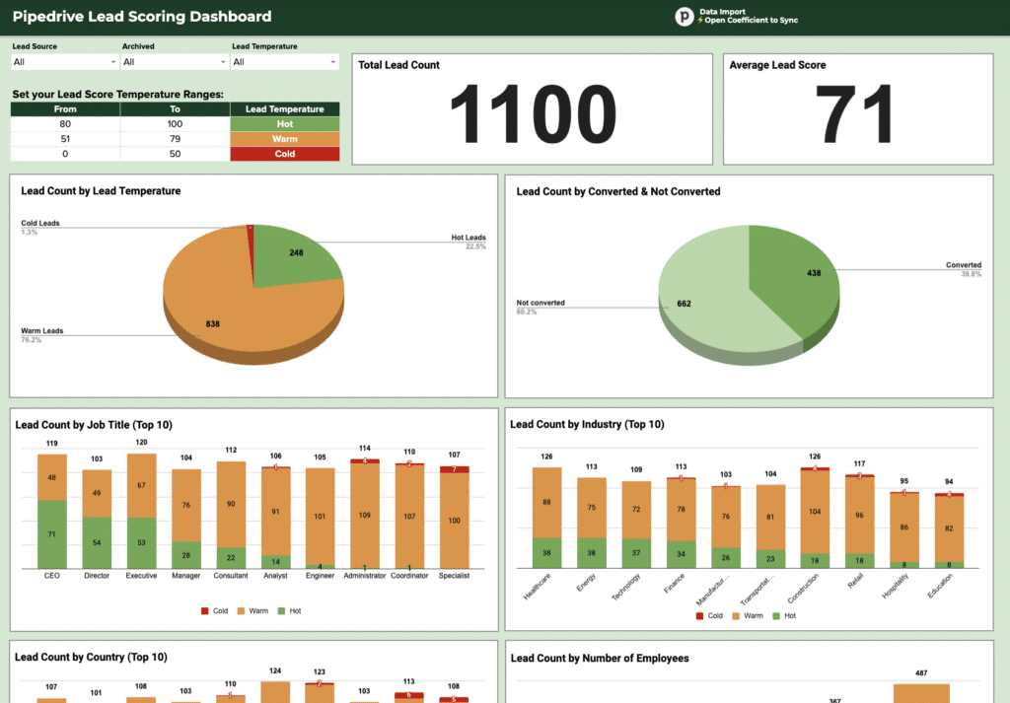Screen dimensions: 1010x703
Task: Click 'Lead Count by Number of Employees' title
Action: coord(600,658)
